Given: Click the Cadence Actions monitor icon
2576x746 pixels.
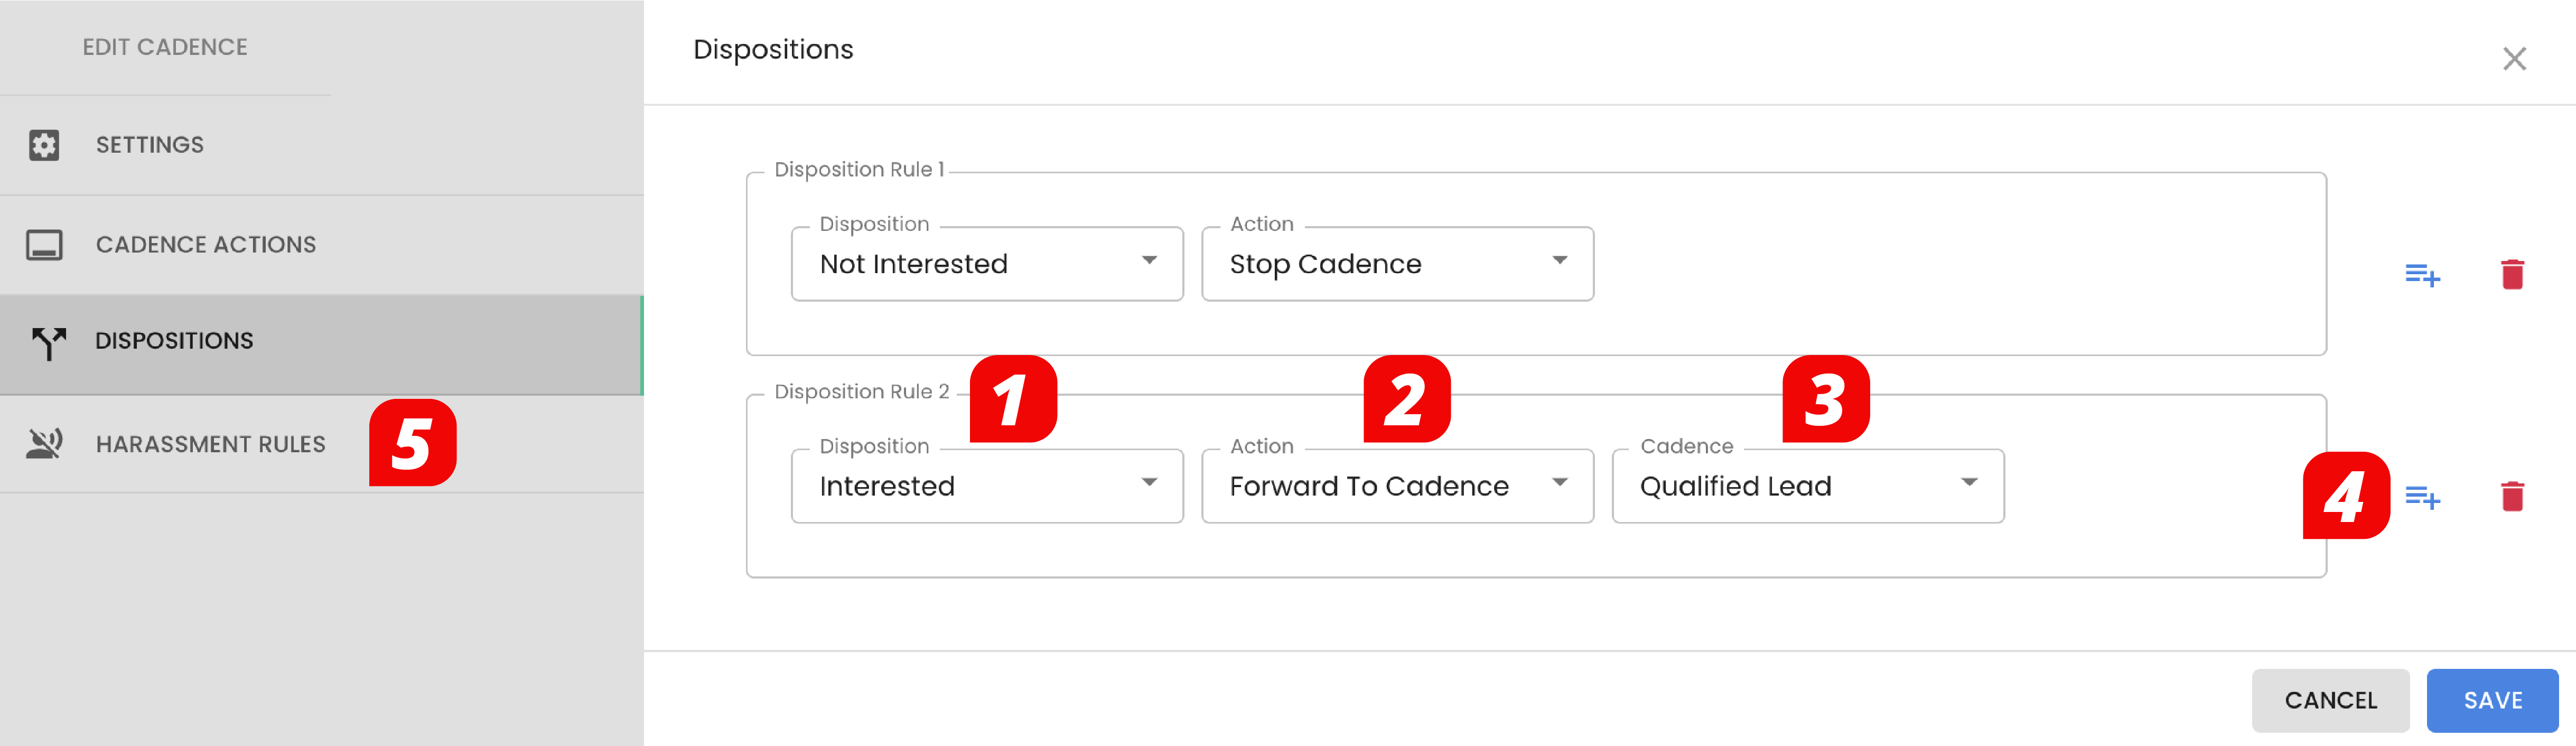Looking at the screenshot, I should [x=44, y=245].
